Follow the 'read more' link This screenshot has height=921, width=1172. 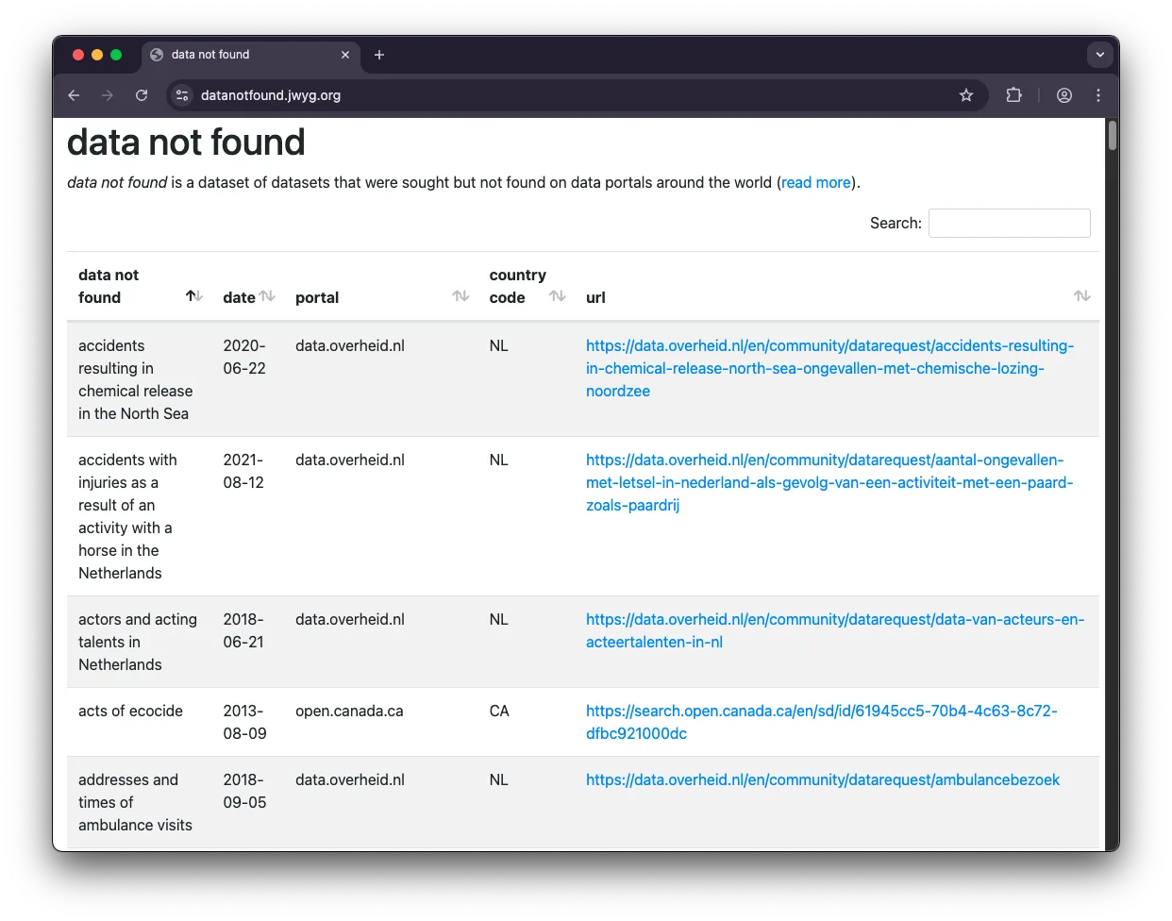(x=816, y=182)
